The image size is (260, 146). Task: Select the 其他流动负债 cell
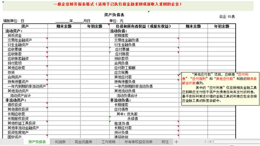coord(144,91)
